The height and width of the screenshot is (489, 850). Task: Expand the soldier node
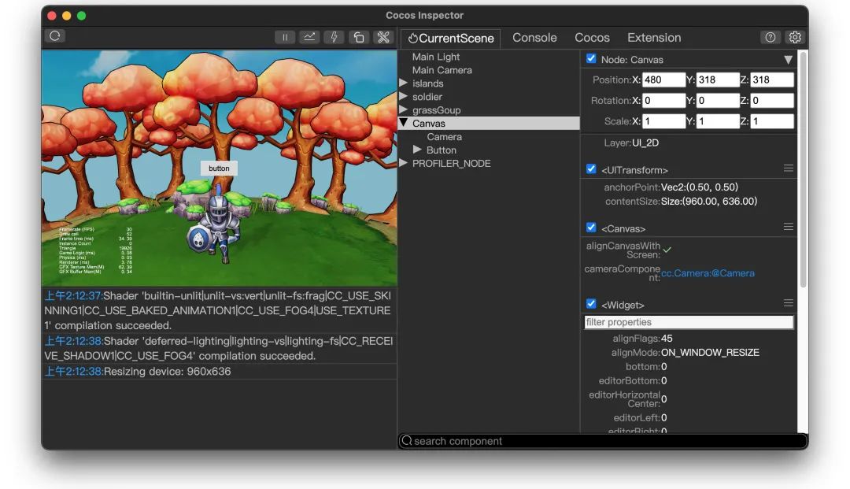403,96
